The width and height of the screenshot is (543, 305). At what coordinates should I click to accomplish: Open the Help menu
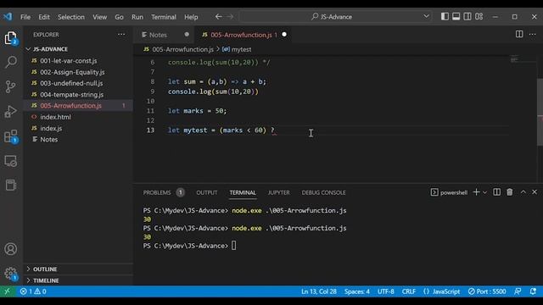pyautogui.click(x=191, y=17)
